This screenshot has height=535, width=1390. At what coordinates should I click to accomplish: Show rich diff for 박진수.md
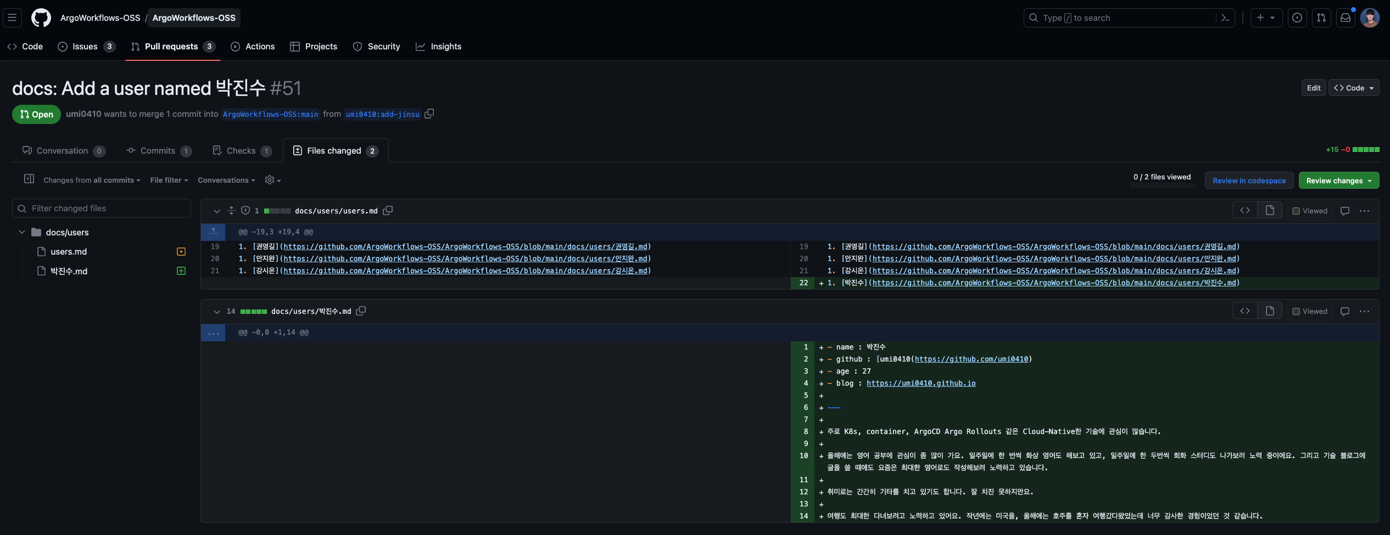[x=1270, y=311]
